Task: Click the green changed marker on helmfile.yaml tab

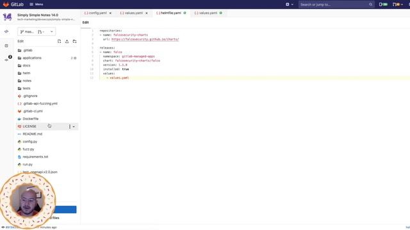Action: [x=185, y=13]
